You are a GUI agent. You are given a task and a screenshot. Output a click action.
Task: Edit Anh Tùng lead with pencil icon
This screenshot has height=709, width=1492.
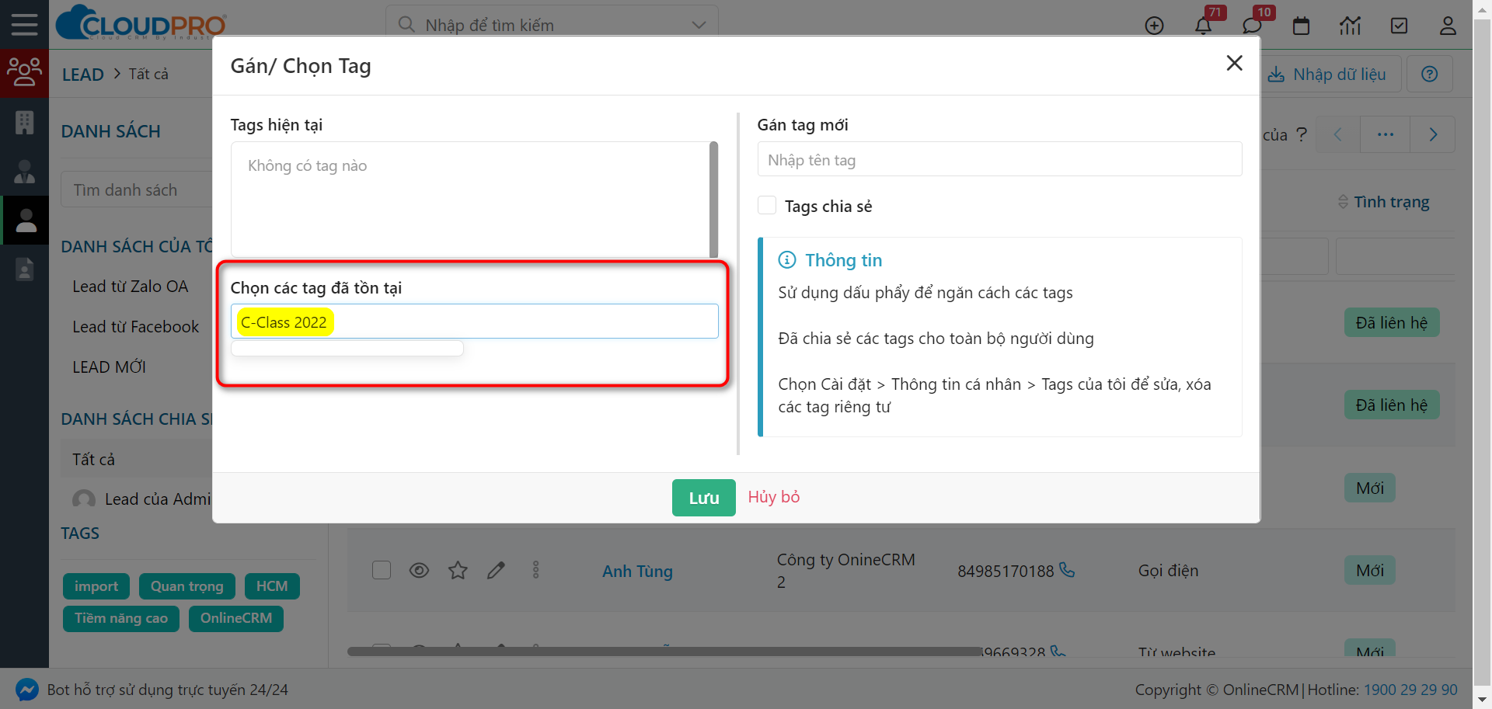pyautogui.click(x=496, y=571)
